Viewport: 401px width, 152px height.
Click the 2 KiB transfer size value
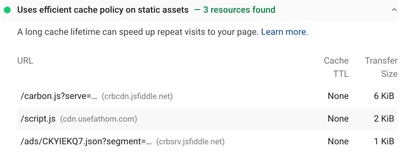[x=384, y=119]
